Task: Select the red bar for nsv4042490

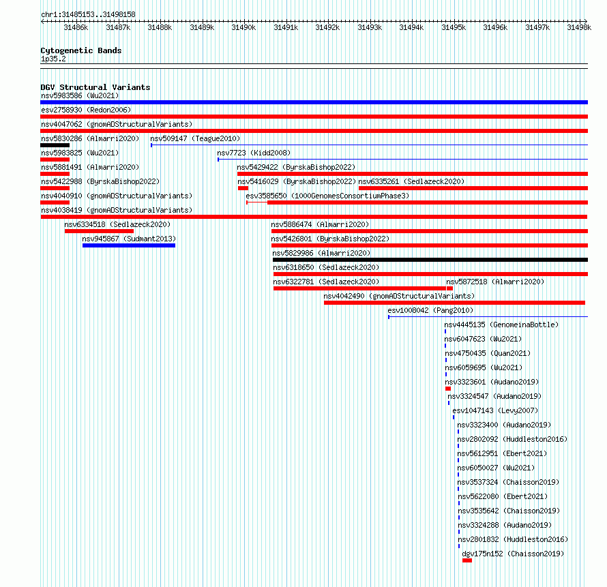Action: 454,303
